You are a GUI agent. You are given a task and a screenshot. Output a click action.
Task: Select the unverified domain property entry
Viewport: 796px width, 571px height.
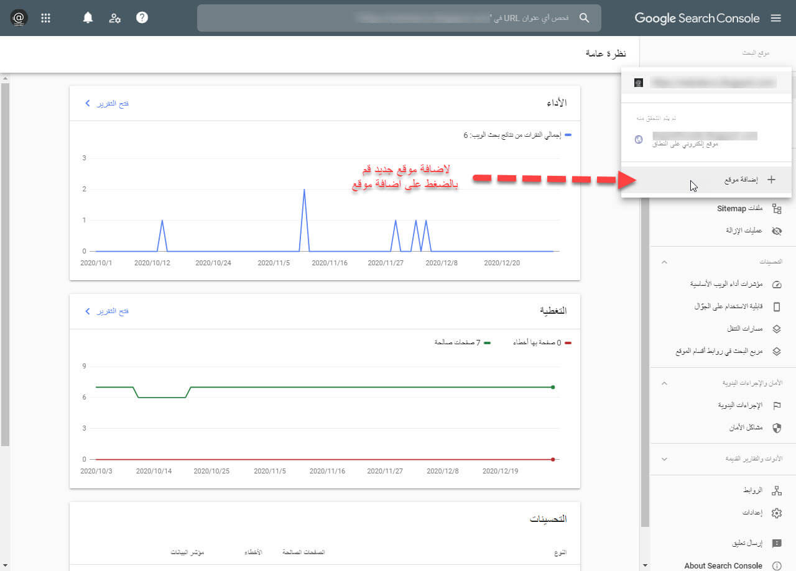click(706, 139)
